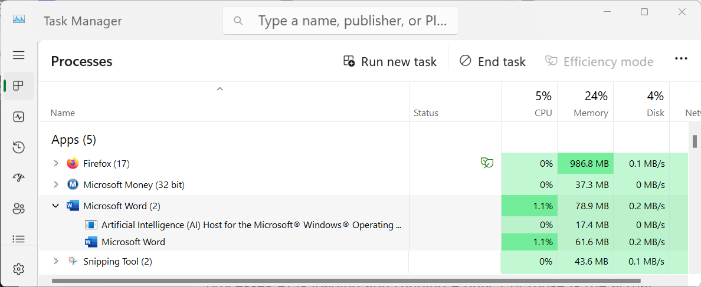Click 61.6 MB memory cell
Image resolution: width=701 pixels, height=287 pixels.
click(x=585, y=242)
